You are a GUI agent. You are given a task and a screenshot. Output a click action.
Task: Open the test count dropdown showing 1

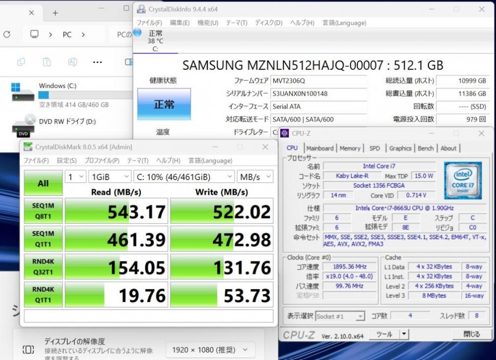click(x=75, y=177)
